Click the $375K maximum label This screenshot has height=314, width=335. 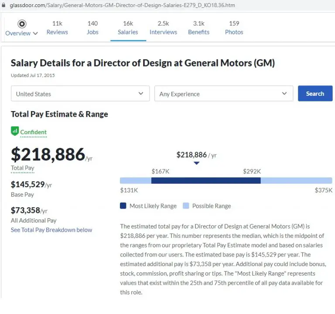coord(324,190)
